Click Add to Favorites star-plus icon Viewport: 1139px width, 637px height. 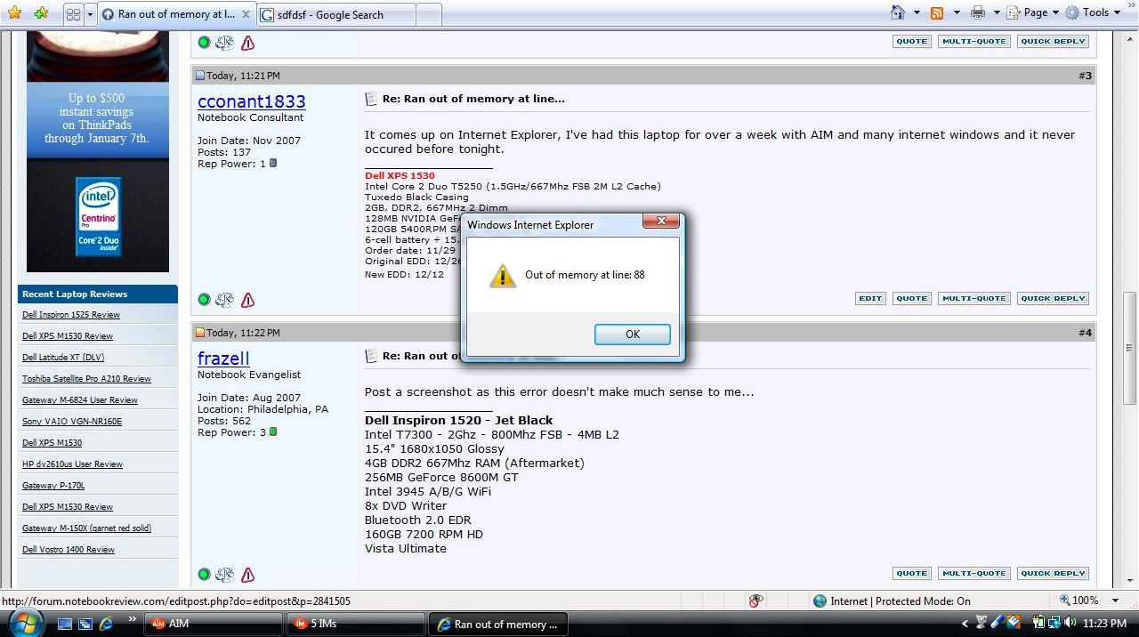[41, 13]
